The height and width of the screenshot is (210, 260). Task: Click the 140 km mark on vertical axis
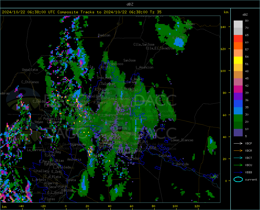point(223,27)
